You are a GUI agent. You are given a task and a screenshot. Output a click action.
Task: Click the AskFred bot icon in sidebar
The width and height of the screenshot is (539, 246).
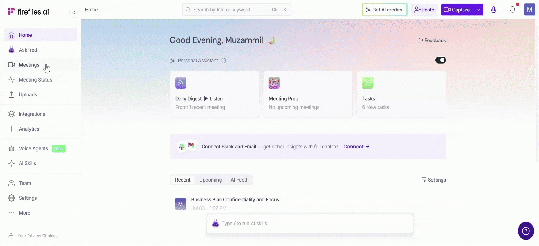(12, 50)
